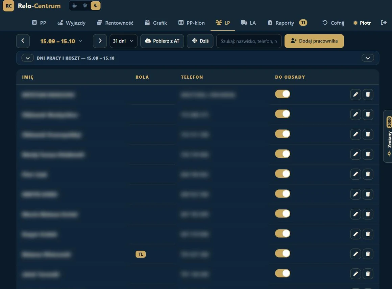Delete the fourth employee with trash icon

click(x=368, y=154)
